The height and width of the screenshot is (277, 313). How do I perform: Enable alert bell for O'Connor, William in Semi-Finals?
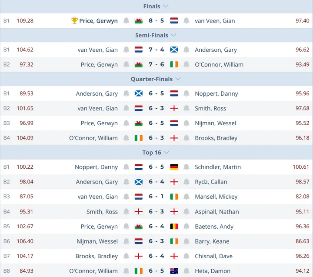coord(186,65)
